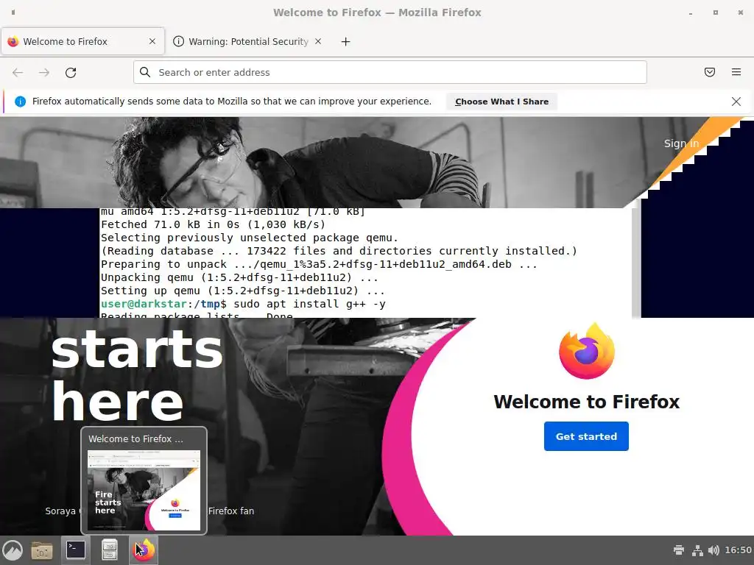This screenshot has width=754, height=565.
Task: Switch to the Welcome to Firefox tab
Action: point(82,41)
